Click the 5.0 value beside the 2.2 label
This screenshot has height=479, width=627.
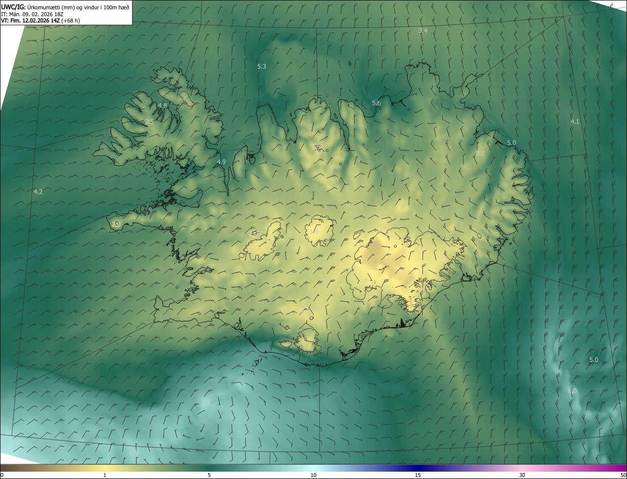[511, 143]
